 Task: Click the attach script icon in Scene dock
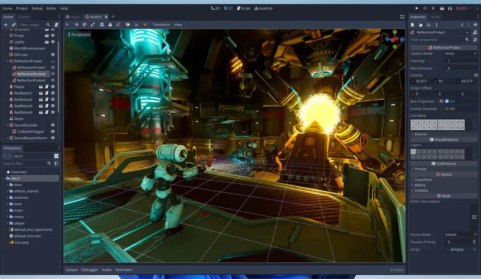pos(56,25)
